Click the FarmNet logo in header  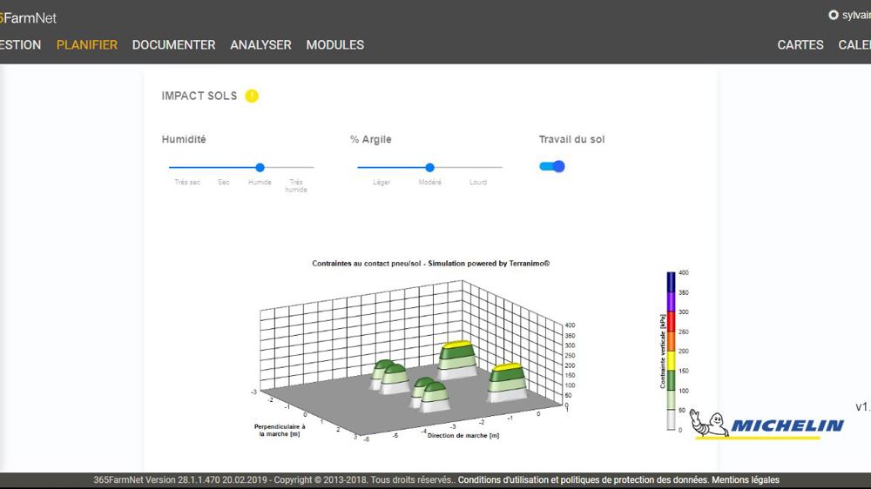(x=28, y=17)
